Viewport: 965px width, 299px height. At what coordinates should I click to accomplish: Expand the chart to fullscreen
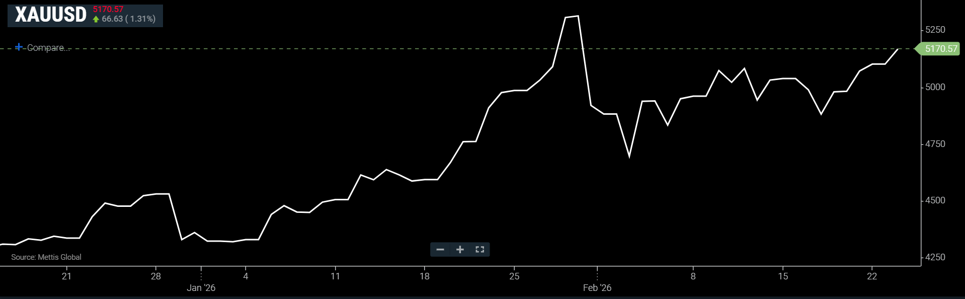[x=479, y=250]
